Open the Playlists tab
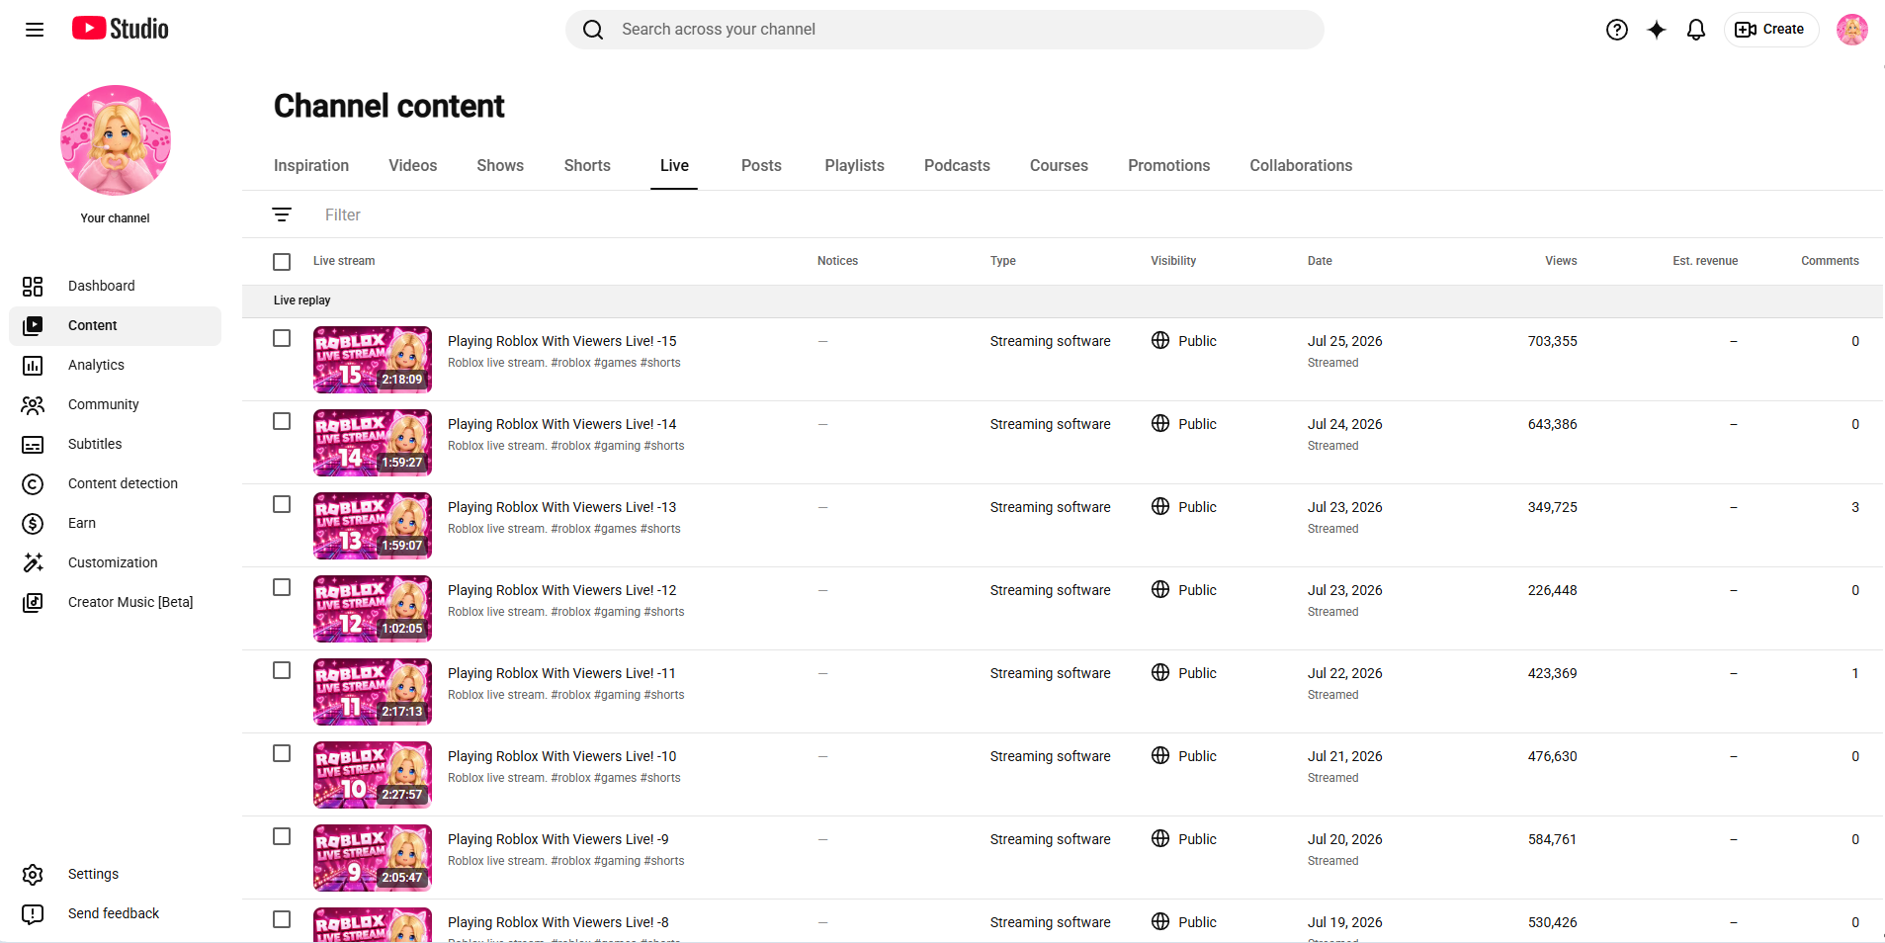 click(855, 165)
